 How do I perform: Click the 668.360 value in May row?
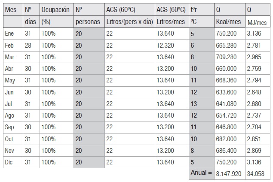226,80
